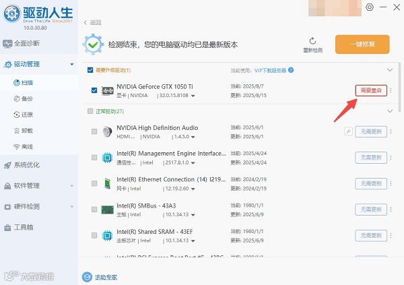Image resolution: width=404 pixels, height=285 pixels.
Task: Collapse the 驱动管理 sidebar arrow
Action: coord(72,64)
